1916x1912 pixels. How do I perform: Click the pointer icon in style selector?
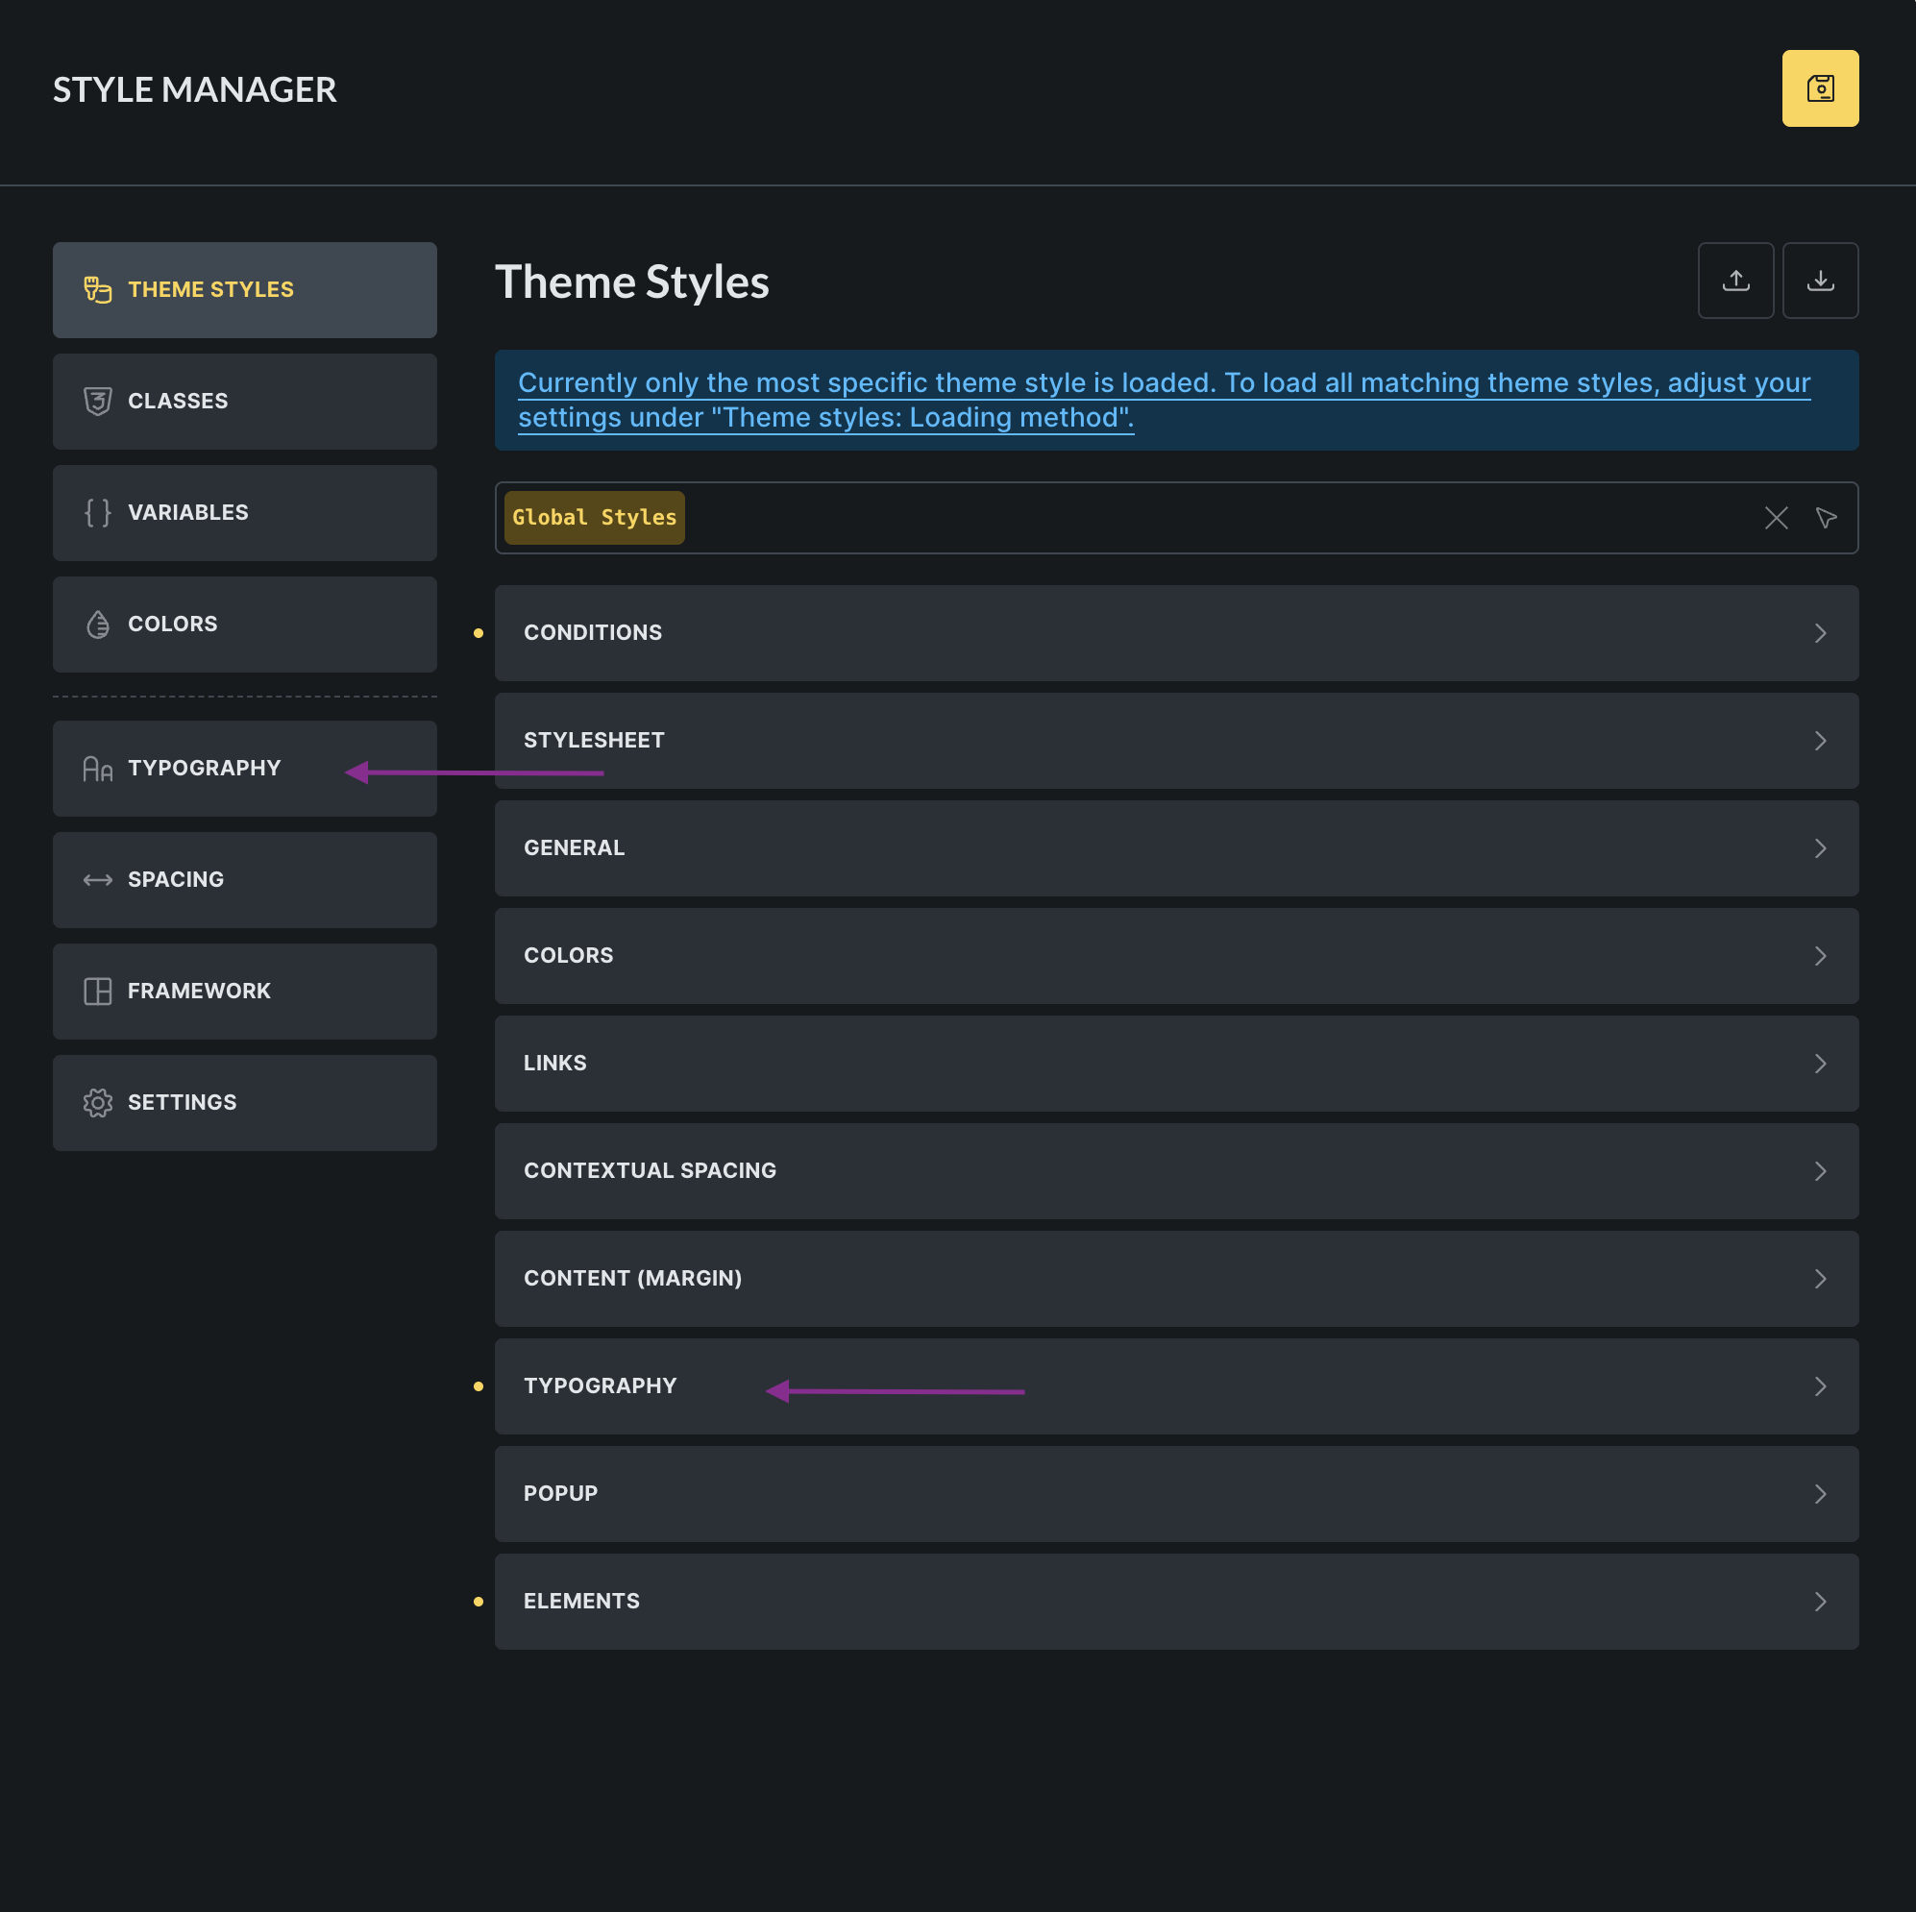coord(1826,518)
